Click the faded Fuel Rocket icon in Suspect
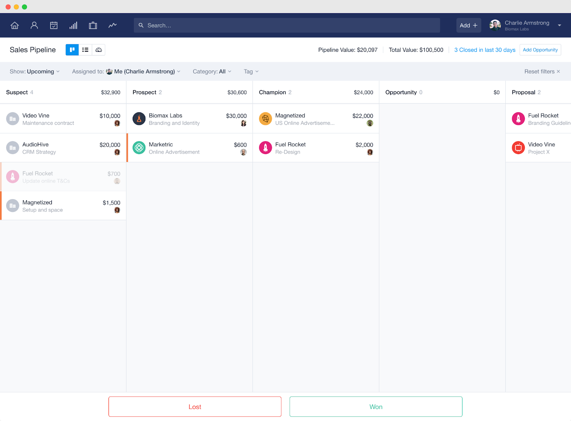Viewport: 571px width, 421px height. (12, 177)
